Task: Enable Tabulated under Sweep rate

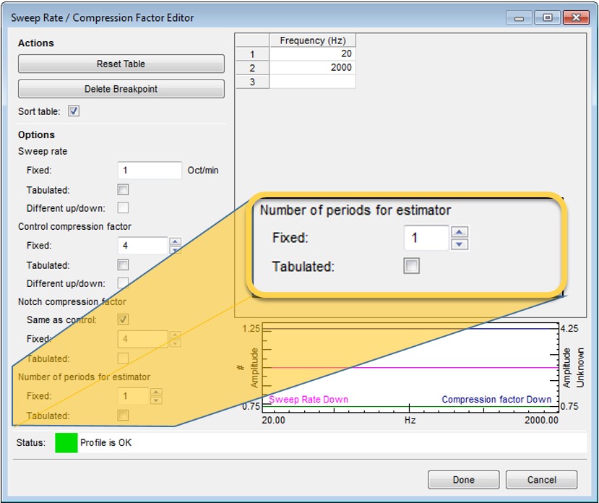Action: (x=123, y=190)
